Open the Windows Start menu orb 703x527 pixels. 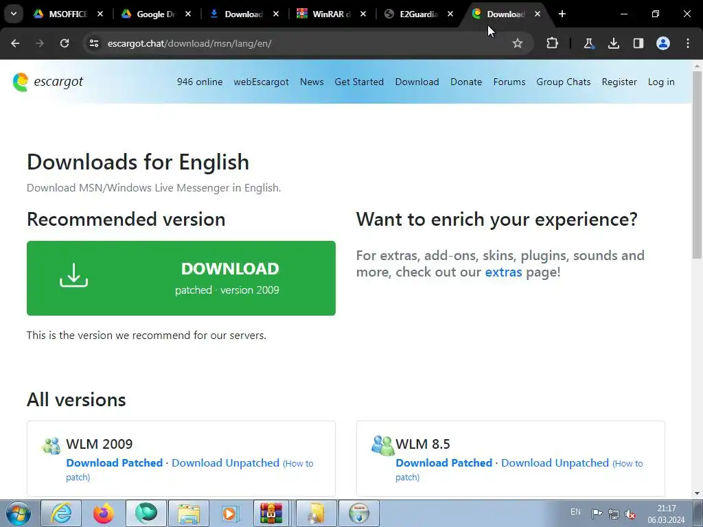tap(19, 513)
